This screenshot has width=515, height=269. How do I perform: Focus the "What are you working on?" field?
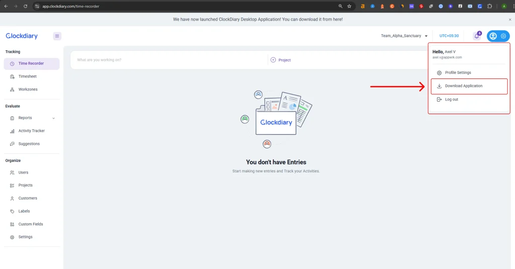pos(170,60)
